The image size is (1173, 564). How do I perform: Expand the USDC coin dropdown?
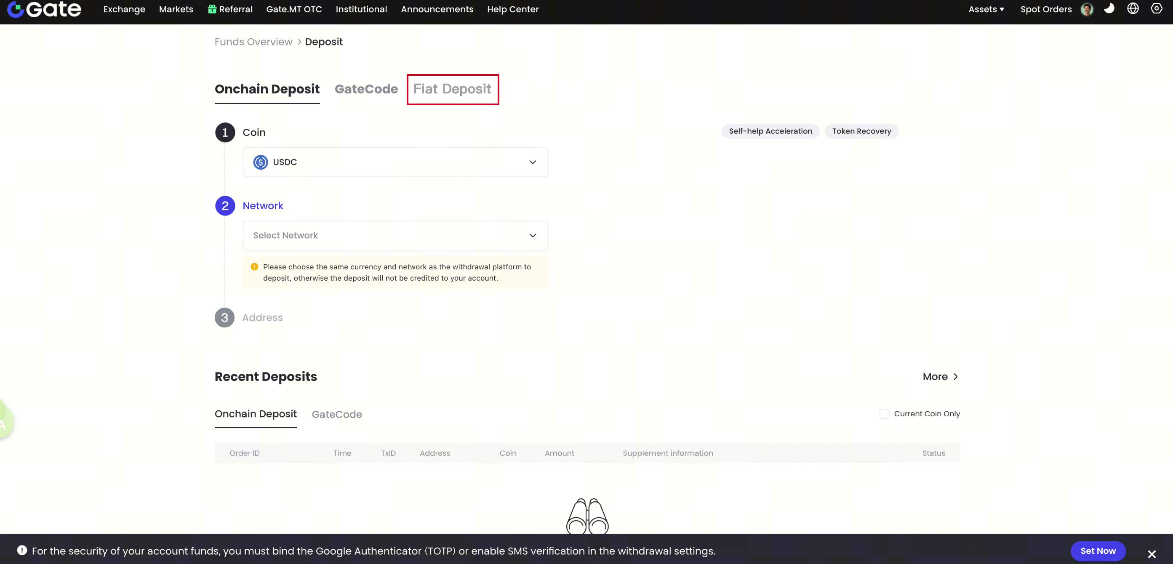532,162
